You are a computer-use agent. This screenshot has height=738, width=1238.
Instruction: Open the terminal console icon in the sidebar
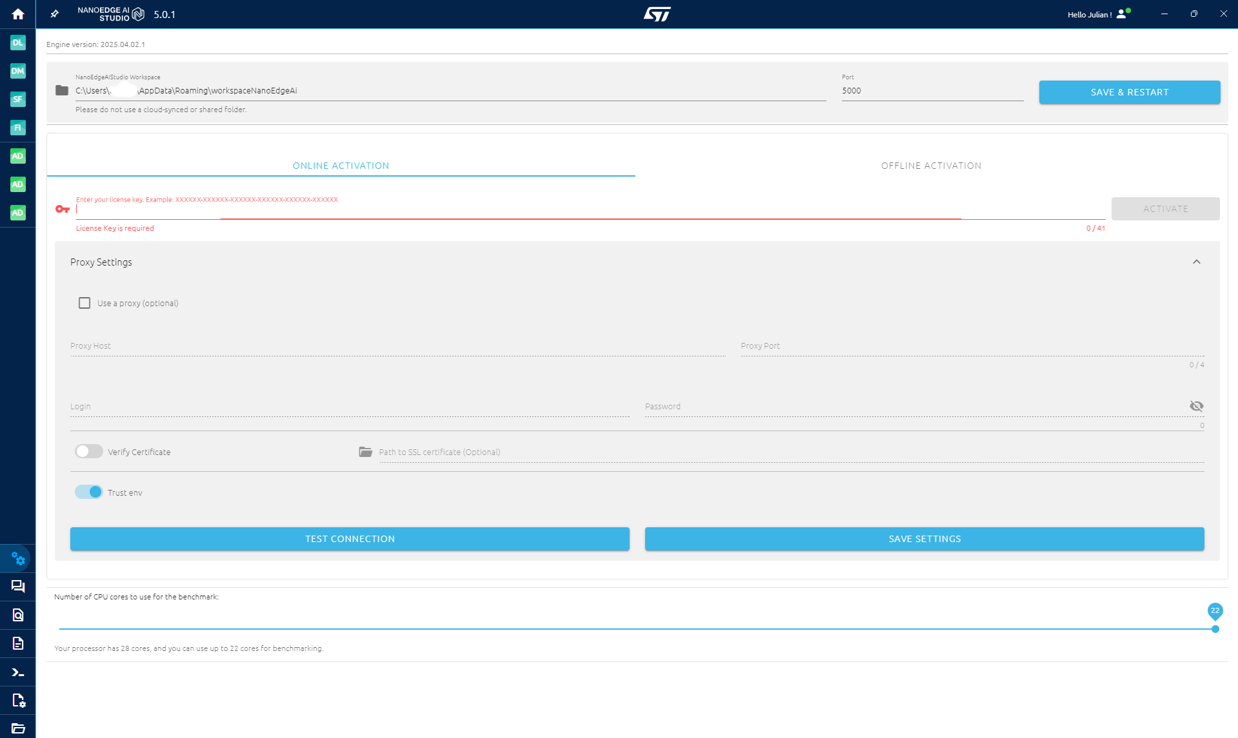click(x=17, y=672)
